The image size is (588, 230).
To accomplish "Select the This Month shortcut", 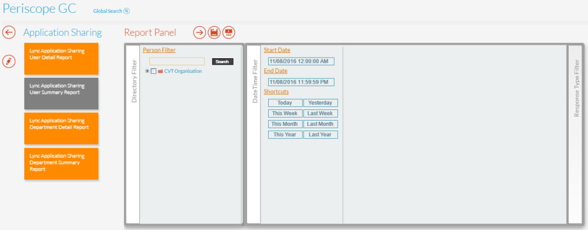I will click(285, 124).
